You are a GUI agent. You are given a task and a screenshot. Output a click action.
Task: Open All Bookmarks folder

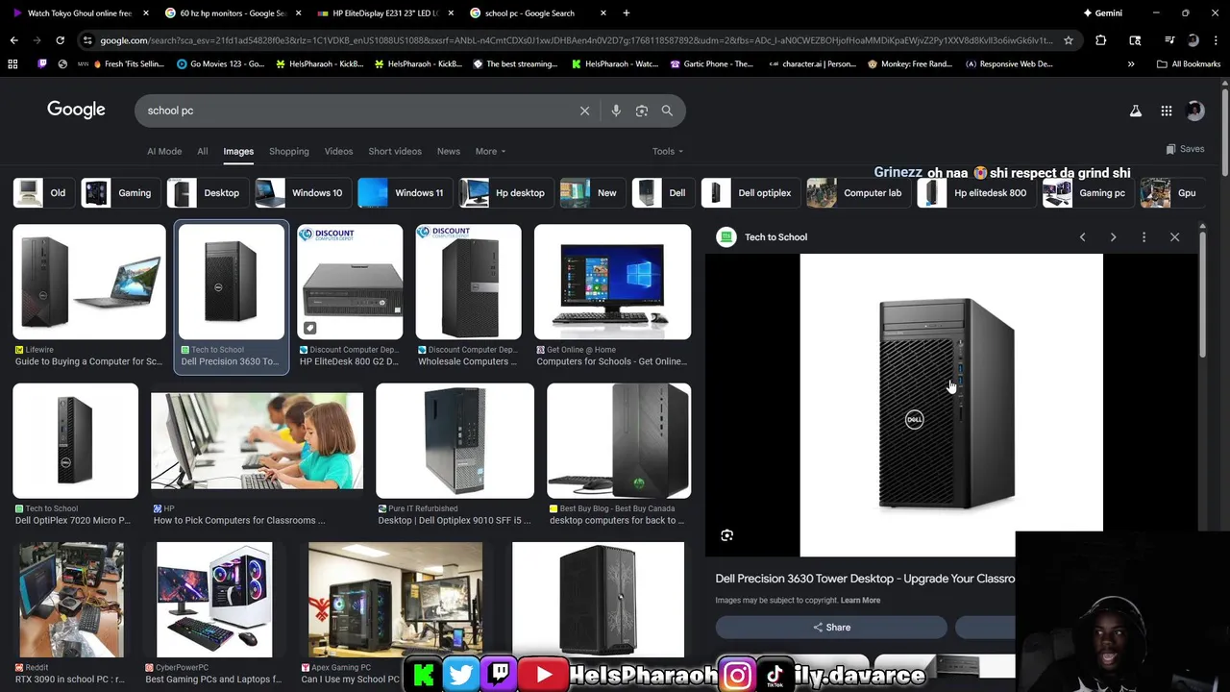1189,64
